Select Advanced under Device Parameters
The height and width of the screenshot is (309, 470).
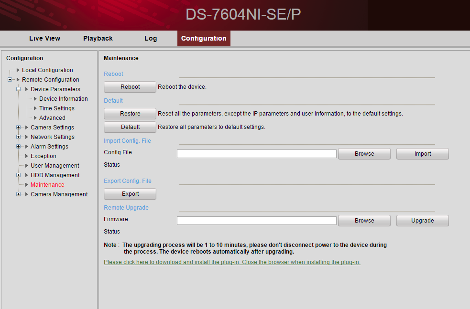pyautogui.click(x=52, y=118)
